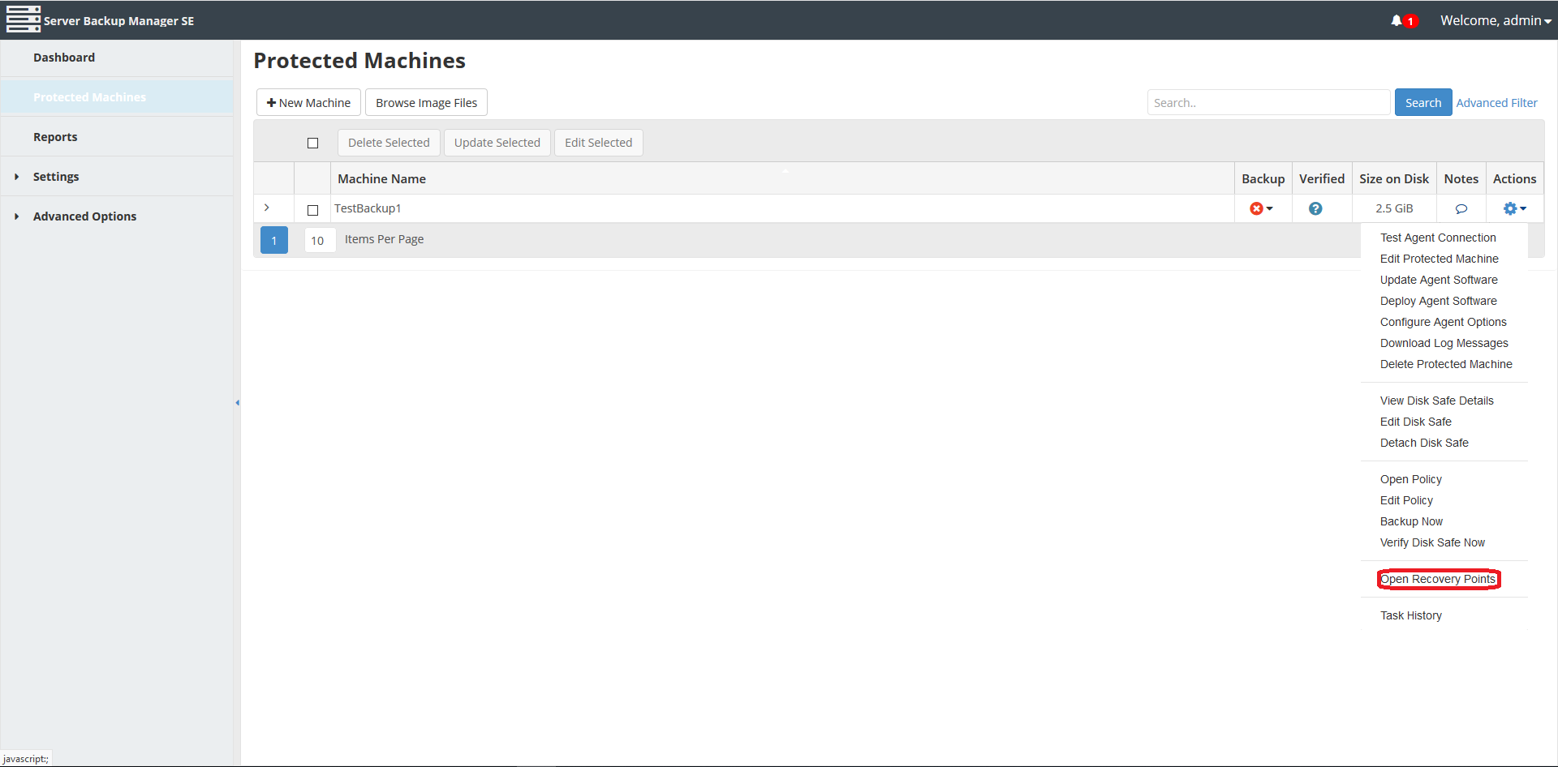Open Task History menu entry
This screenshot has height=767, width=1558.
coord(1411,615)
